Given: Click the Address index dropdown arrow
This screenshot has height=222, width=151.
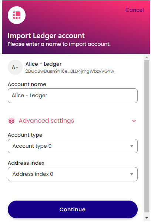Looking at the screenshot, I should [132, 174].
